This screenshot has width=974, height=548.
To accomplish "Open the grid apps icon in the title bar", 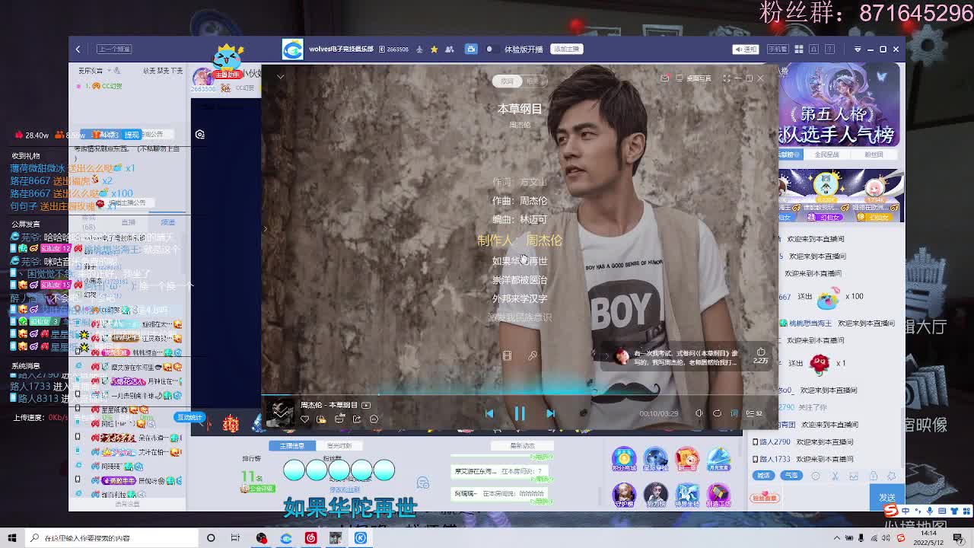I will coord(799,49).
